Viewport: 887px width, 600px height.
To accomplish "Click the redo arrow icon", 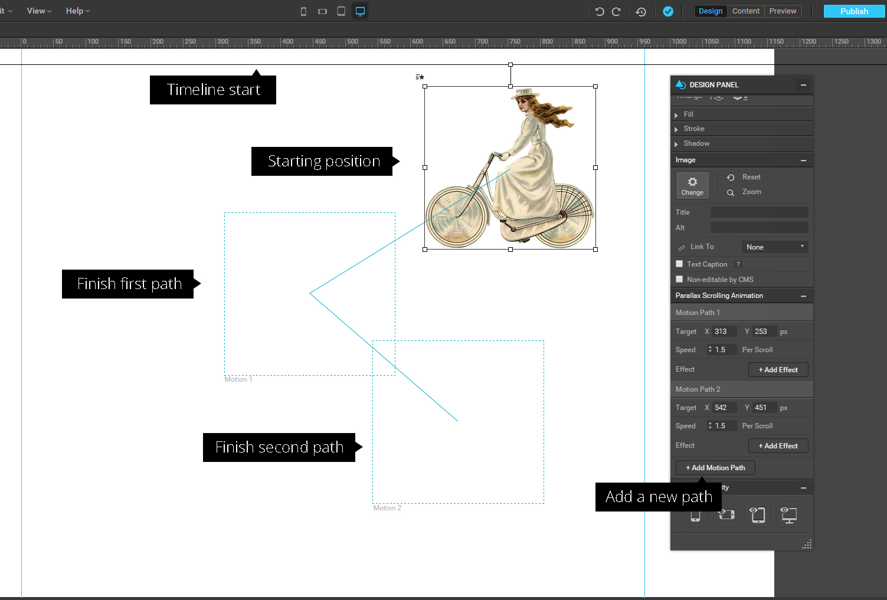I will tap(616, 11).
